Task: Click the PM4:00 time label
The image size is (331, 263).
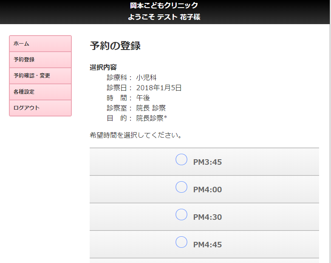Action: pyautogui.click(x=207, y=190)
